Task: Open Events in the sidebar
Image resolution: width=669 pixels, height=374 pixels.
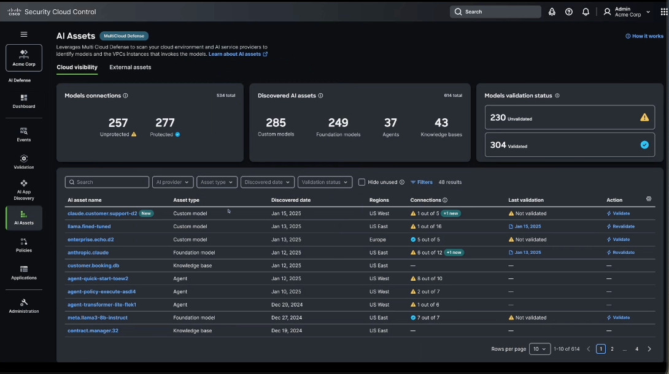Action: pos(24,134)
